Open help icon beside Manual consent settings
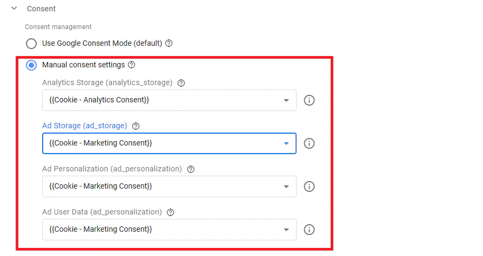The image size is (483, 256). tap(131, 65)
